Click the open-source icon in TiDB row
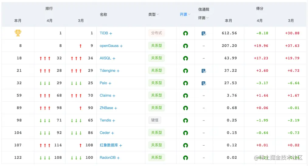 coord(185,33)
